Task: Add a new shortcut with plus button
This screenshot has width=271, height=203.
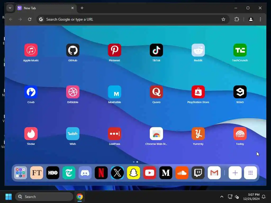Action: (235, 173)
